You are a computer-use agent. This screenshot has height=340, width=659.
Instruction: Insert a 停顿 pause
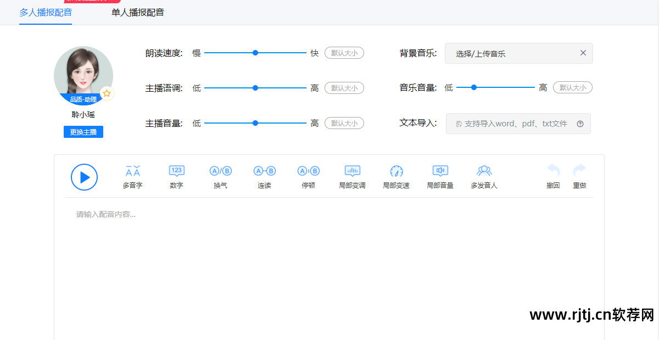click(308, 177)
